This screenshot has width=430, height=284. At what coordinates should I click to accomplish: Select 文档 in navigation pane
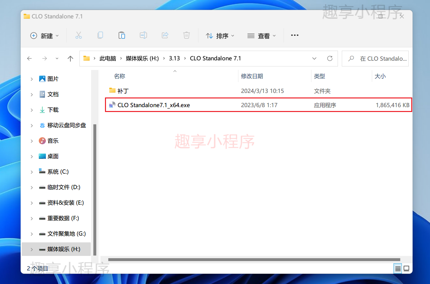(x=53, y=94)
